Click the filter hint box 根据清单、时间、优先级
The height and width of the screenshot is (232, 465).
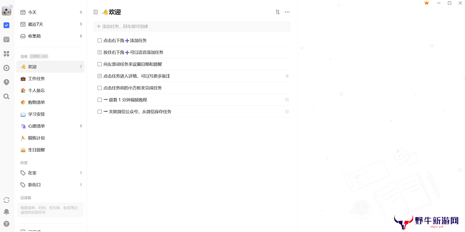coord(50,210)
